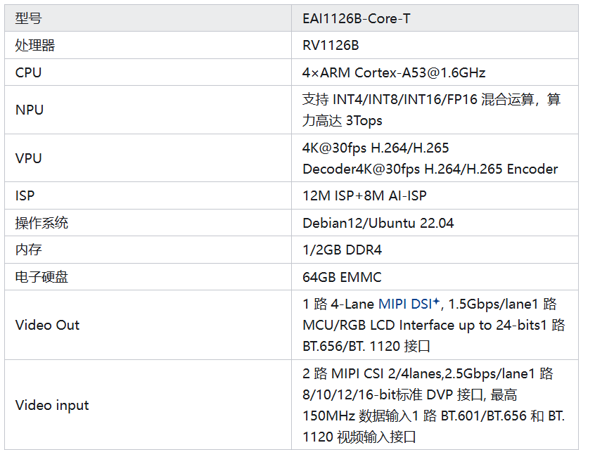Select the Video input row label
This screenshot has width=595, height=450.
[x=51, y=405]
